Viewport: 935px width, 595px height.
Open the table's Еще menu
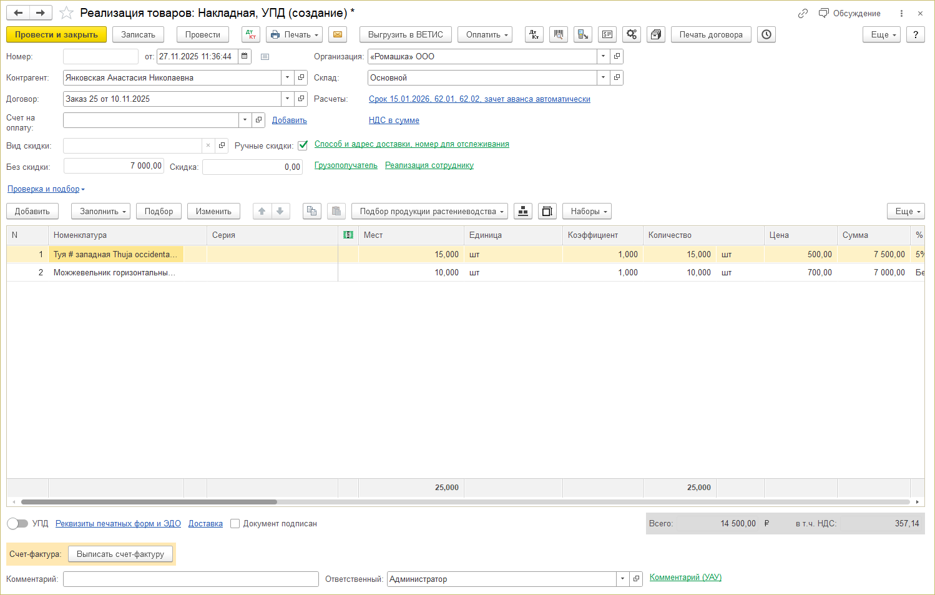(x=906, y=212)
